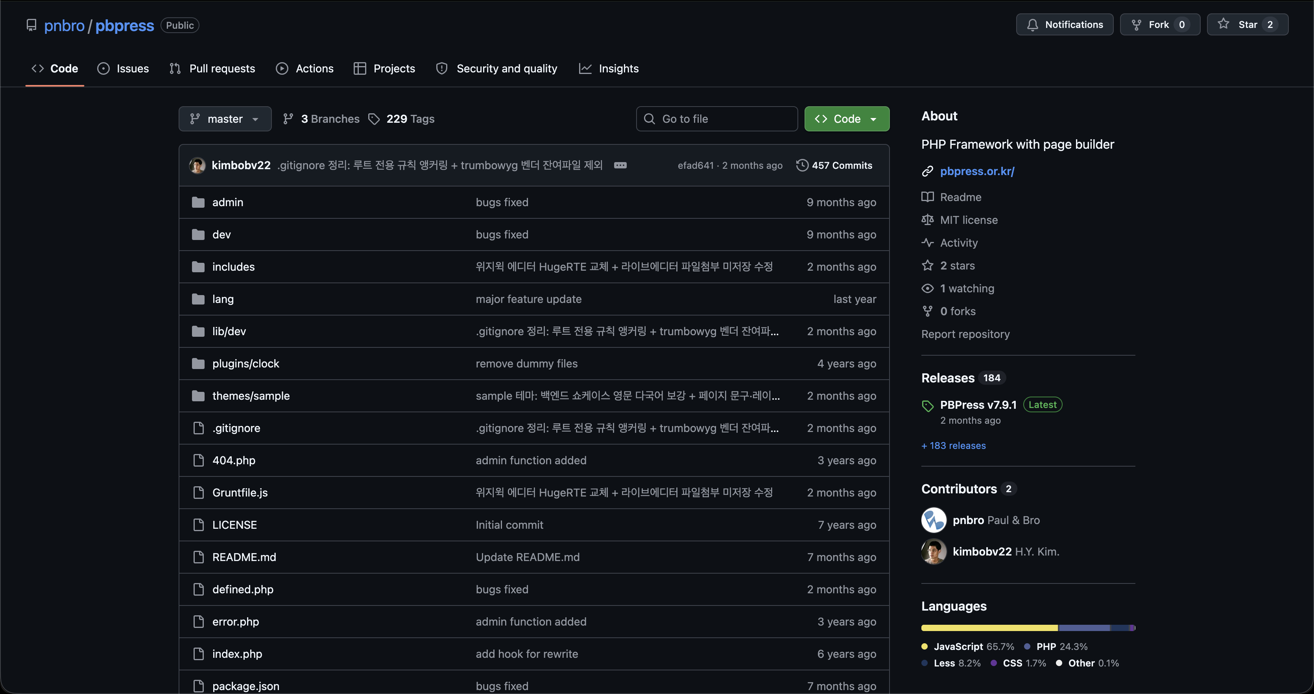Image resolution: width=1314 pixels, height=694 pixels.
Task: Click the Gruntfile.js file icon
Action: (198, 493)
